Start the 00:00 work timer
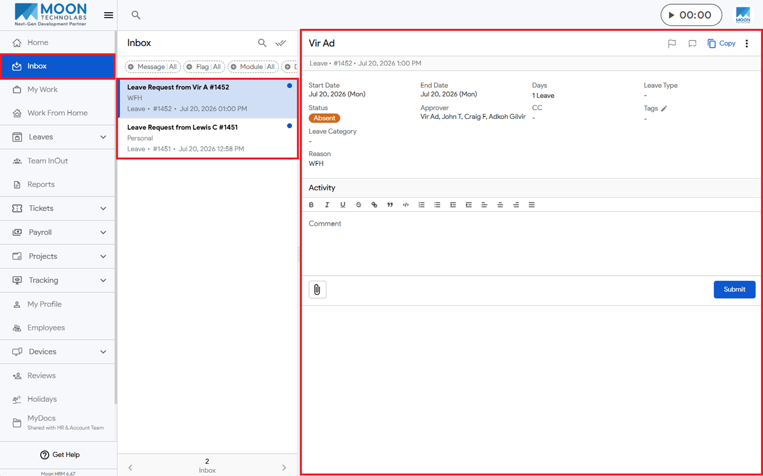Screen dimensions: 763x476 [x=691, y=15]
